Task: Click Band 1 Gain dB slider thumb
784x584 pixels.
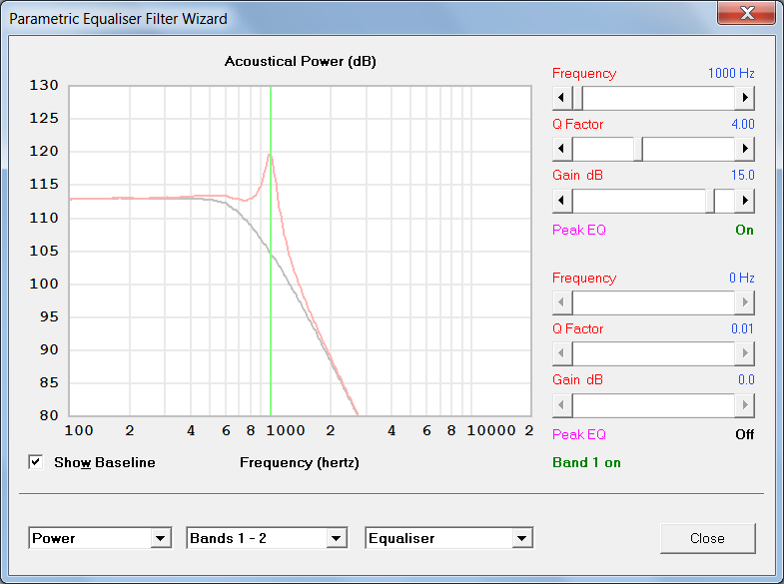Action: click(x=710, y=201)
